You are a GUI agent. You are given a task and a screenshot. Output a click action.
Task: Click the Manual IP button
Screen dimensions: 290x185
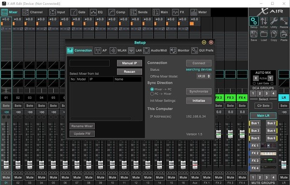[x=130, y=63]
